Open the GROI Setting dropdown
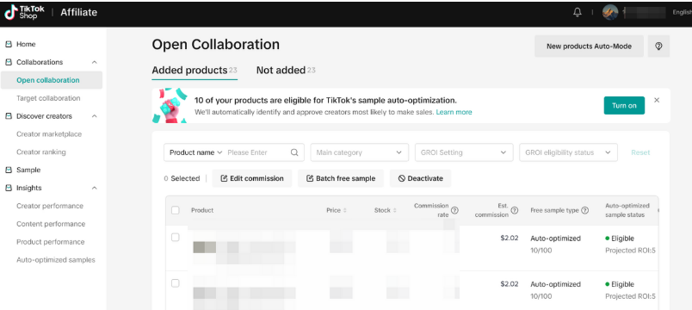 (x=464, y=152)
